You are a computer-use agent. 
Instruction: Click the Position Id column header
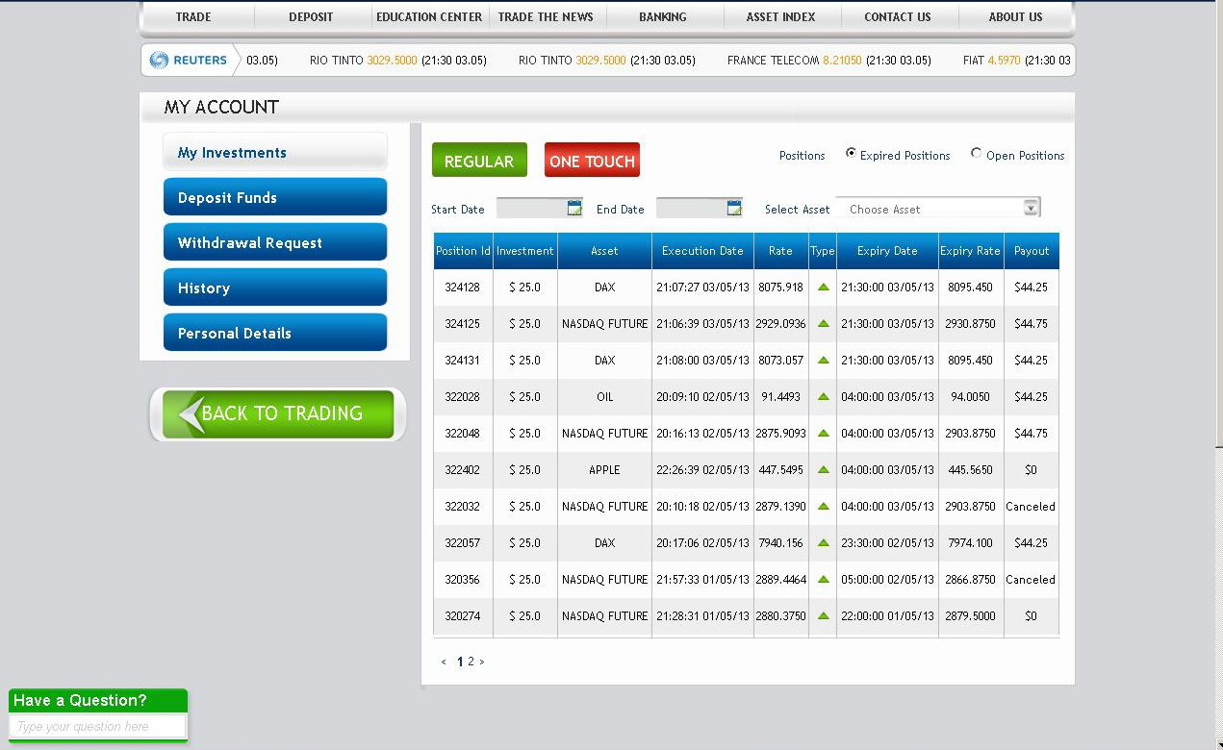(x=463, y=251)
